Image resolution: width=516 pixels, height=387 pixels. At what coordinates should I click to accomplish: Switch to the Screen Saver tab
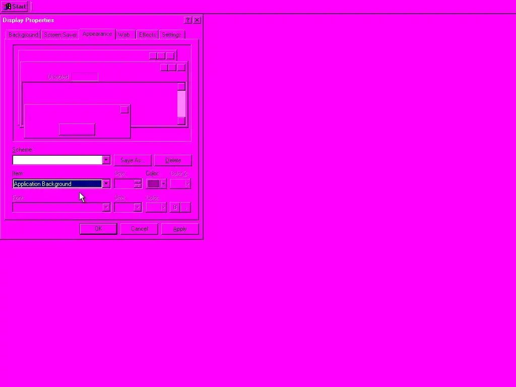point(60,35)
